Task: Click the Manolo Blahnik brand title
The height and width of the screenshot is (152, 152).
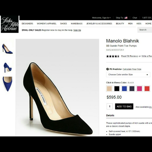Action: pyautogui.click(x=123, y=41)
